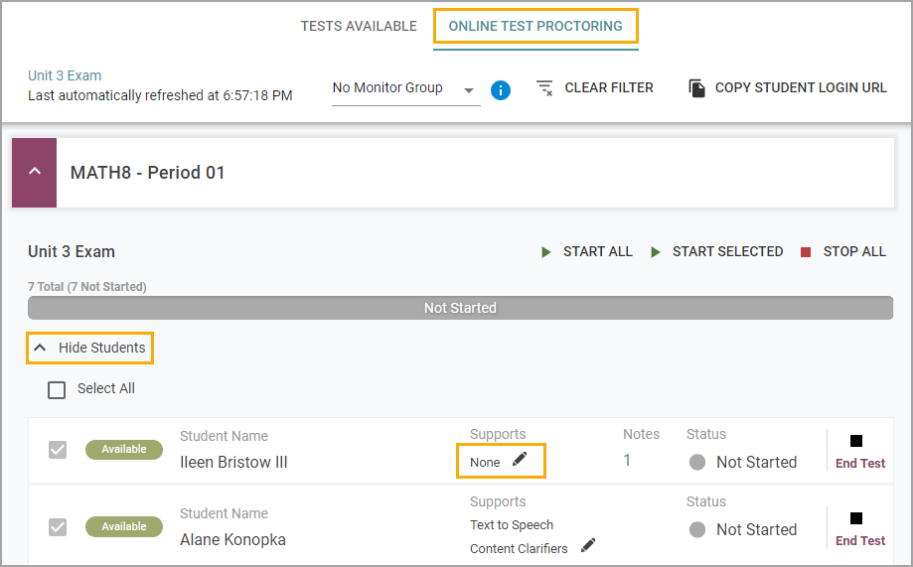Open the No Monitor Group dropdown
This screenshot has width=913, height=567.
click(406, 89)
